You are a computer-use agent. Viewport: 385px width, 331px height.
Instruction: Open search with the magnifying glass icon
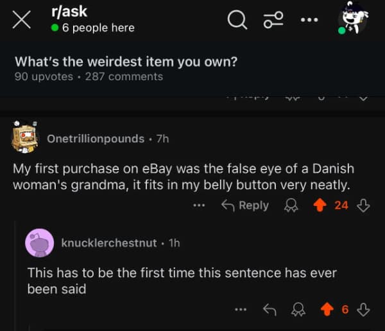coord(237,21)
